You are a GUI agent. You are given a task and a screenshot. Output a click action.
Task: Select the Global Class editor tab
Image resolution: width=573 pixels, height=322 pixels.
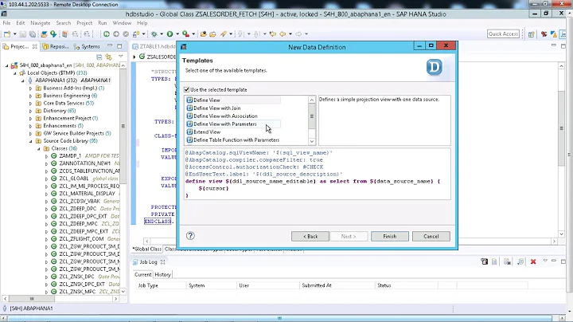click(147, 249)
